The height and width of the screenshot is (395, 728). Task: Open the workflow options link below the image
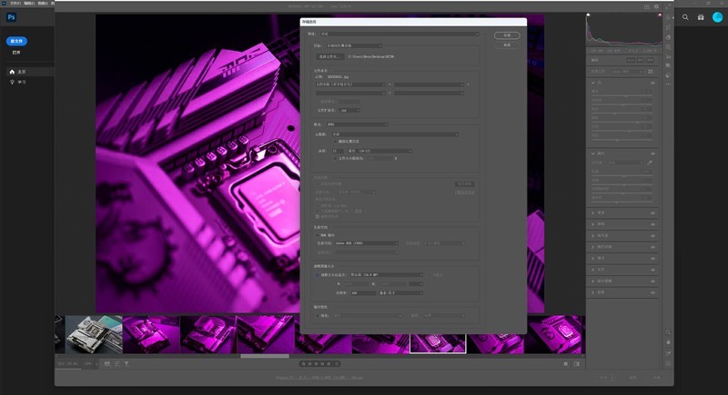[x=319, y=378]
